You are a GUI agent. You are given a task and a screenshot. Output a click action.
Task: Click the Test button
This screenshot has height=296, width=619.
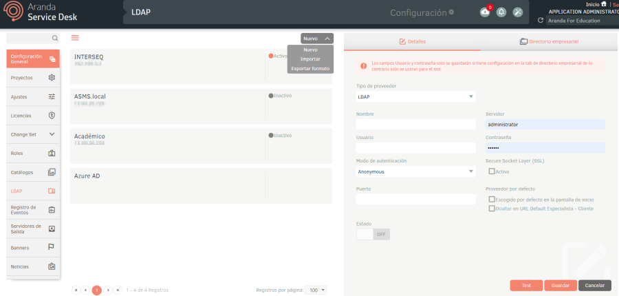pos(526,285)
